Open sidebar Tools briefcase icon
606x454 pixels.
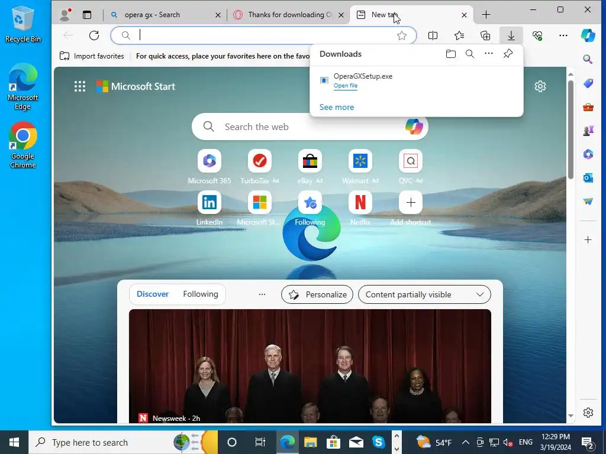click(x=588, y=107)
